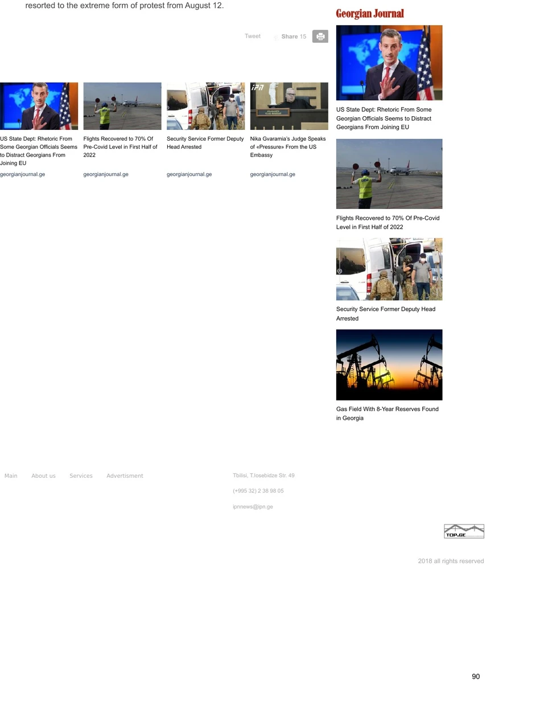Screen dimensions: 544x705
Task: Click the ipnnews@ipn.ge email address
Action: click(x=253, y=507)
